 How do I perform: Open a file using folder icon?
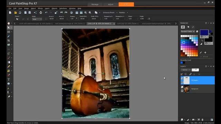(16, 13)
